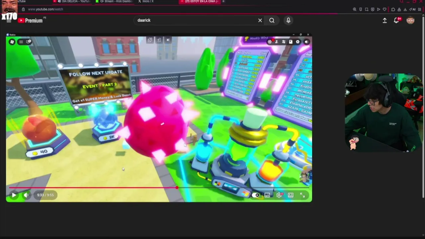Click the 5:33 / 9:55 time display
Screen dimensions: 425x239
tap(45, 195)
